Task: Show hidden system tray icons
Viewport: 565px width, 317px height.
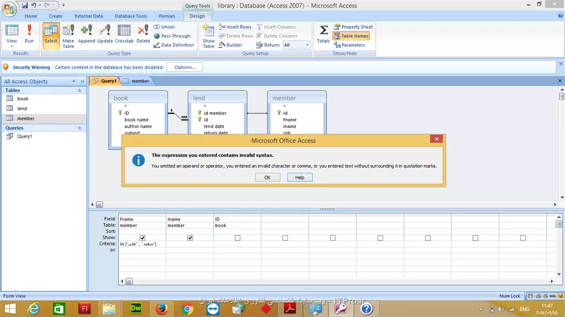Action: tap(481, 309)
